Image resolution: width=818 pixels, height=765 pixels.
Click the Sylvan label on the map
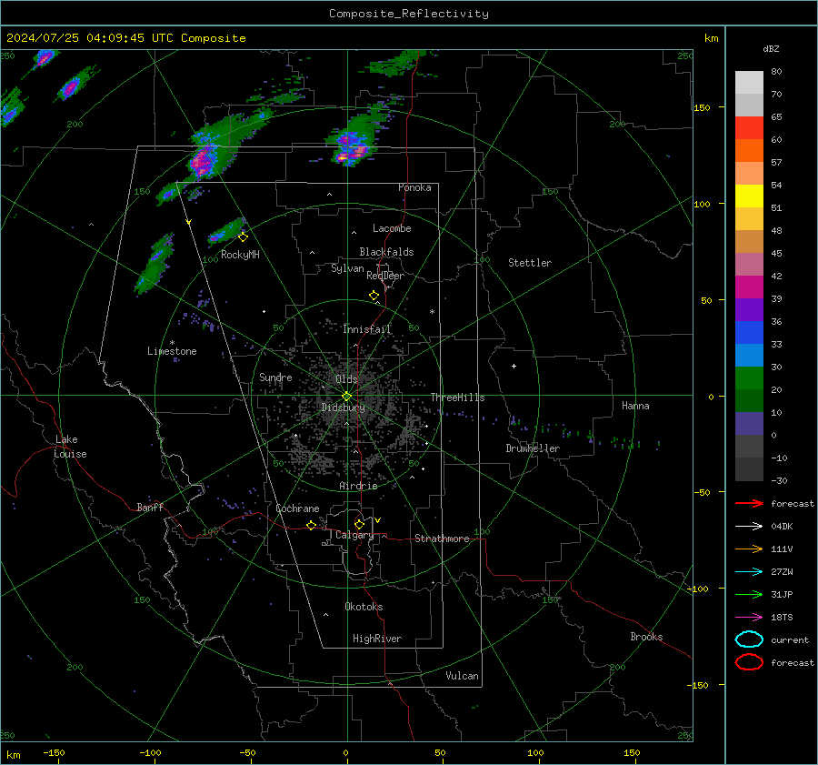click(x=347, y=268)
